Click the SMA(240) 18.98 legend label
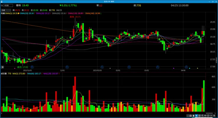This screenshot has width=218, height=118. point(93,14)
